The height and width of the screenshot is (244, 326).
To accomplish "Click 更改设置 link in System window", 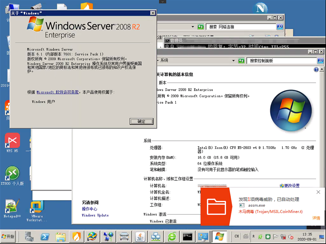I will click(x=292, y=186).
